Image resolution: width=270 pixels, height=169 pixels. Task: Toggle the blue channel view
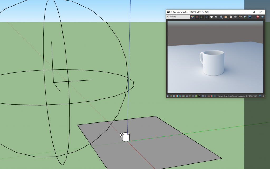click(x=207, y=17)
